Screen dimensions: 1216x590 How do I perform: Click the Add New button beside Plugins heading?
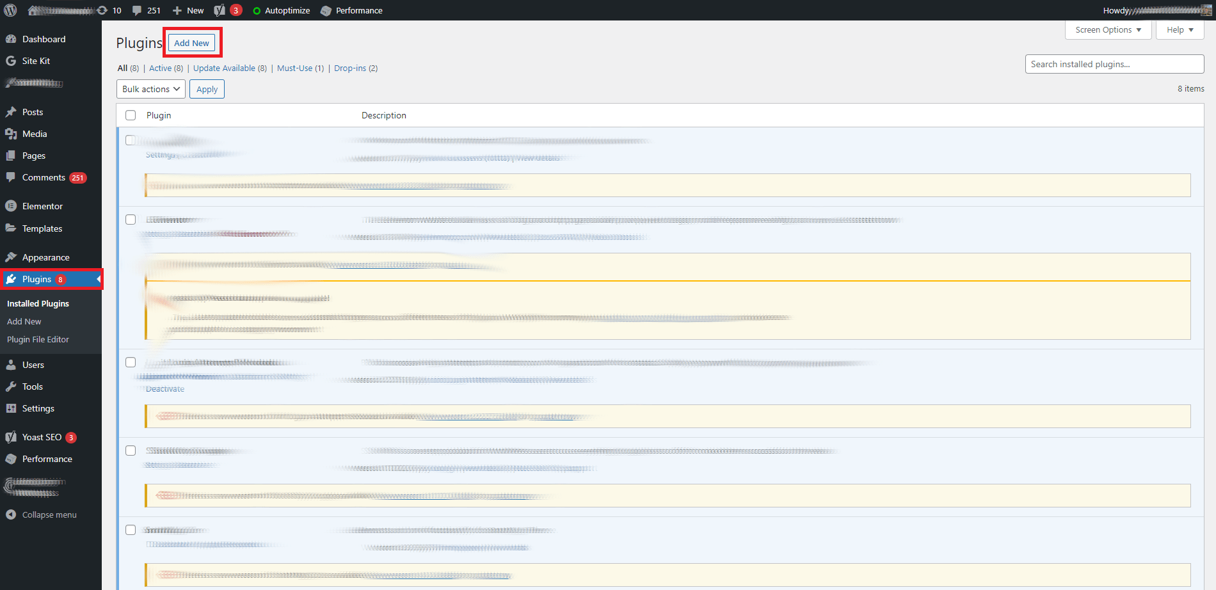tap(191, 43)
